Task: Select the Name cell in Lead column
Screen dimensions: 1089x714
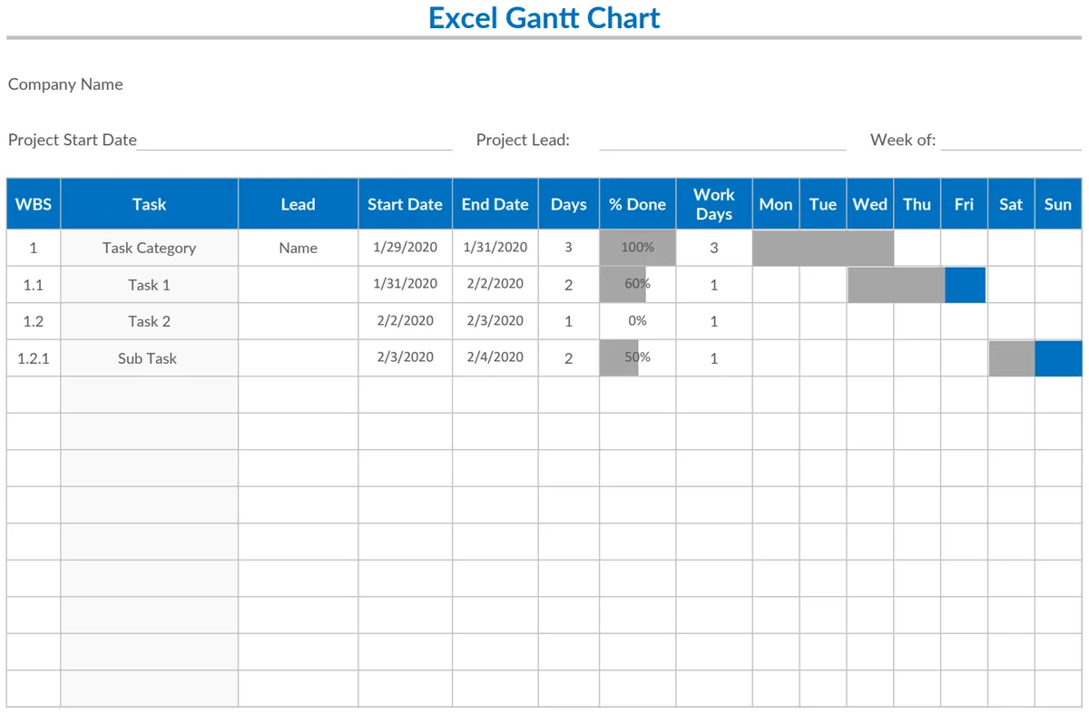Action: tap(298, 248)
